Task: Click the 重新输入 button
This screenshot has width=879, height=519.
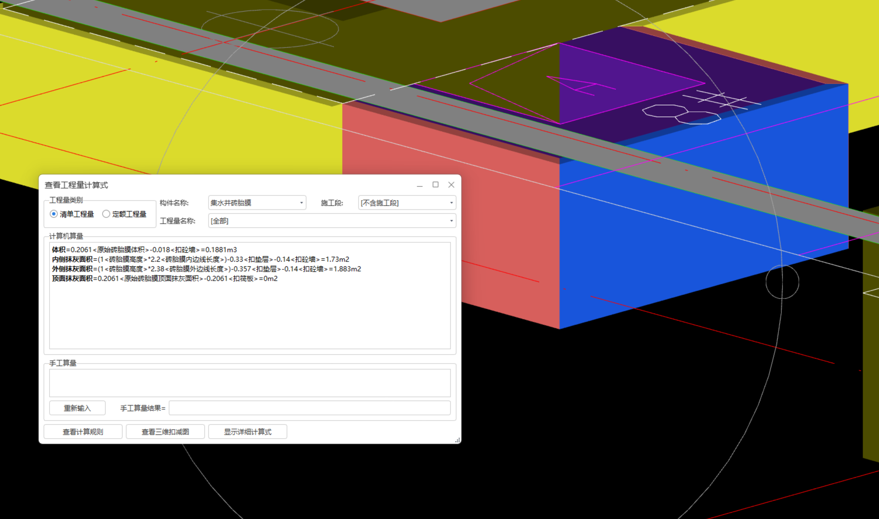Action: pyautogui.click(x=77, y=408)
